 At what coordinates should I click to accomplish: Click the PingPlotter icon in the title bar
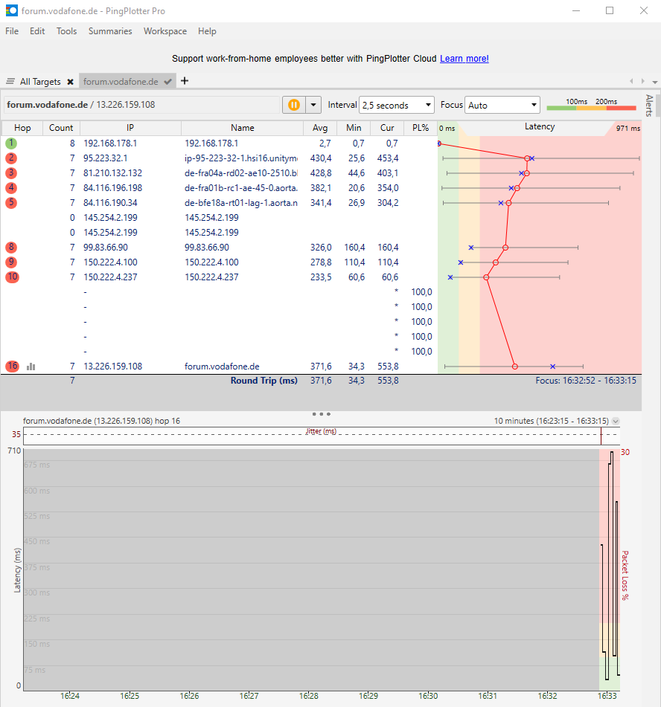pos(10,10)
